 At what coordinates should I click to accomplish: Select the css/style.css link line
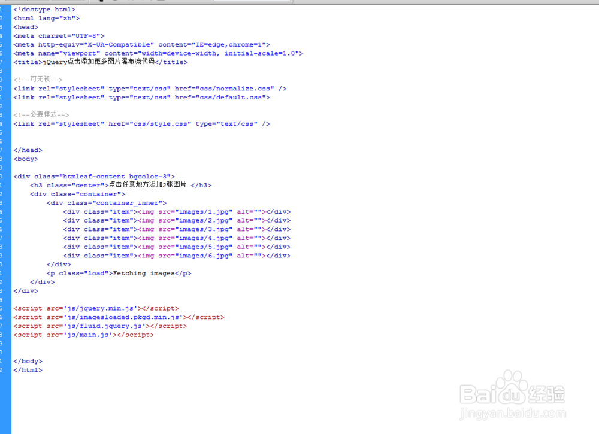point(142,124)
